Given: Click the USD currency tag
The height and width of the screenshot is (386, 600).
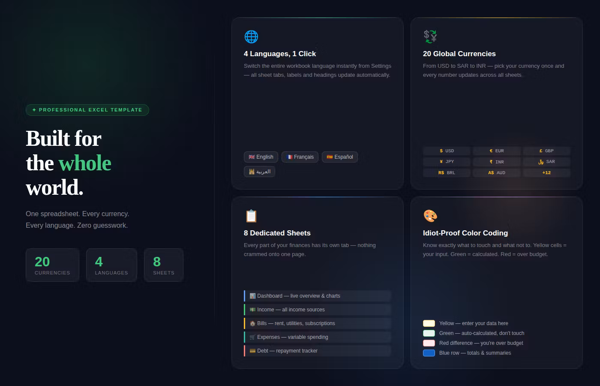Looking at the screenshot, I should point(447,151).
